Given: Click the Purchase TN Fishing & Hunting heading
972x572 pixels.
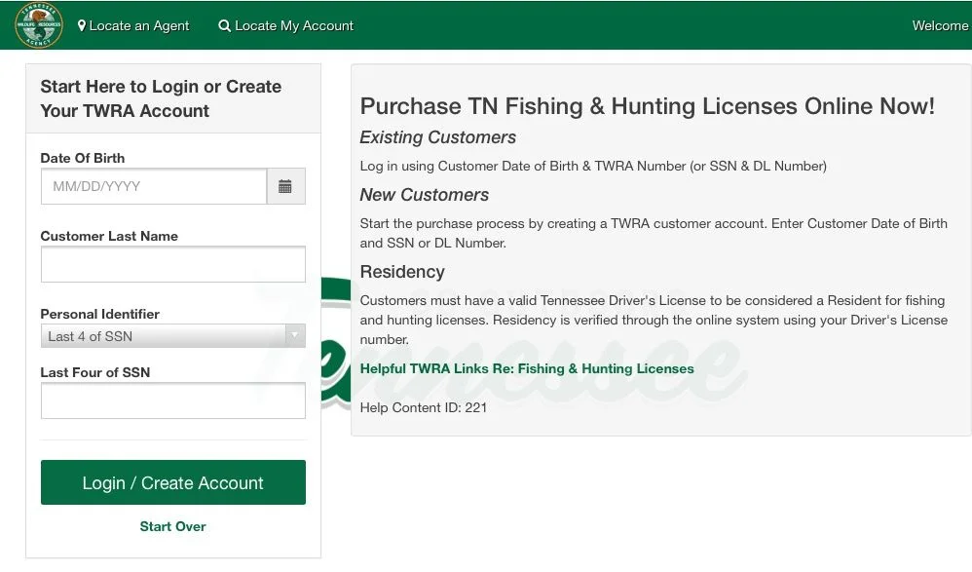Looking at the screenshot, I should [647, 106].
